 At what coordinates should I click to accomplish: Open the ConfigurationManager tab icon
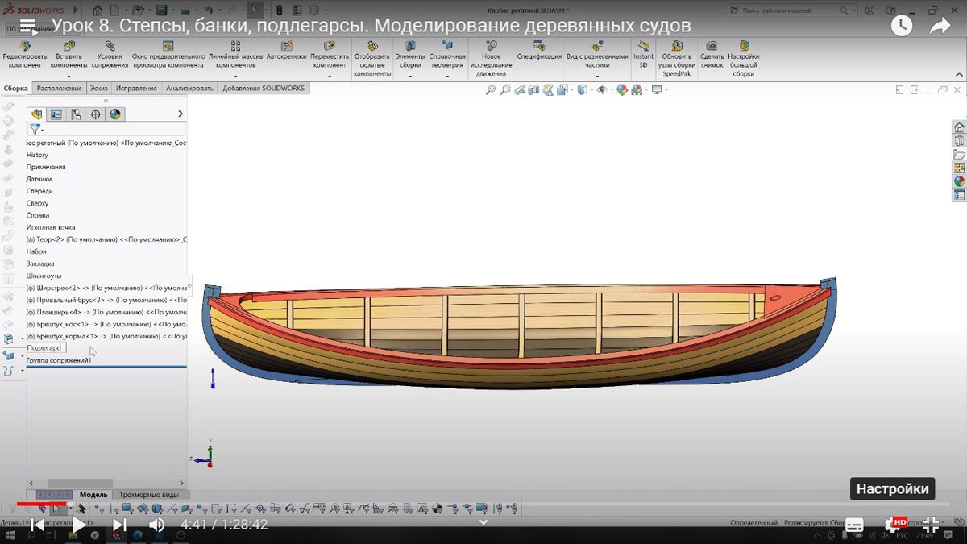[76, 114]
